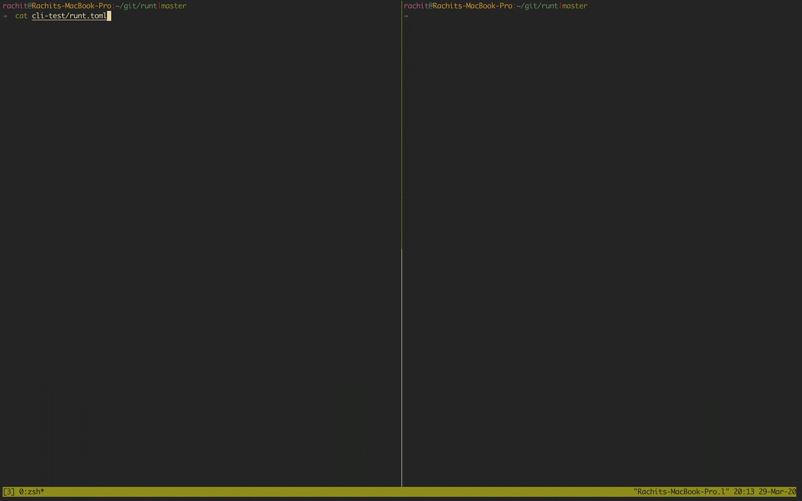The height and width of the screenshot is (501, 802).
Task: Click the 20:13 time in status bar
Action: click(744, 492)
